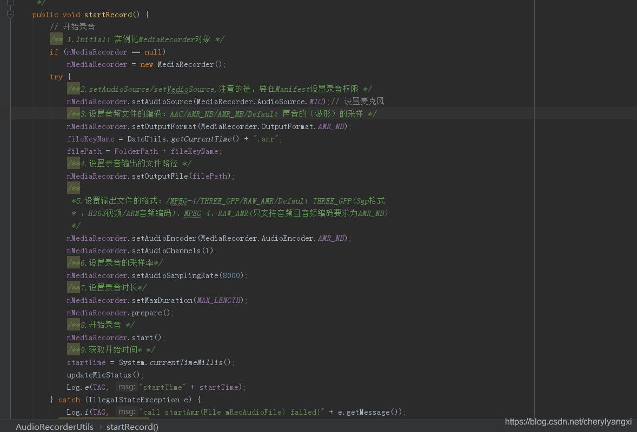This screenshot has height=432, width=637.
Task: Click the "startTime" string in Log.e
Action: point(162,387)
